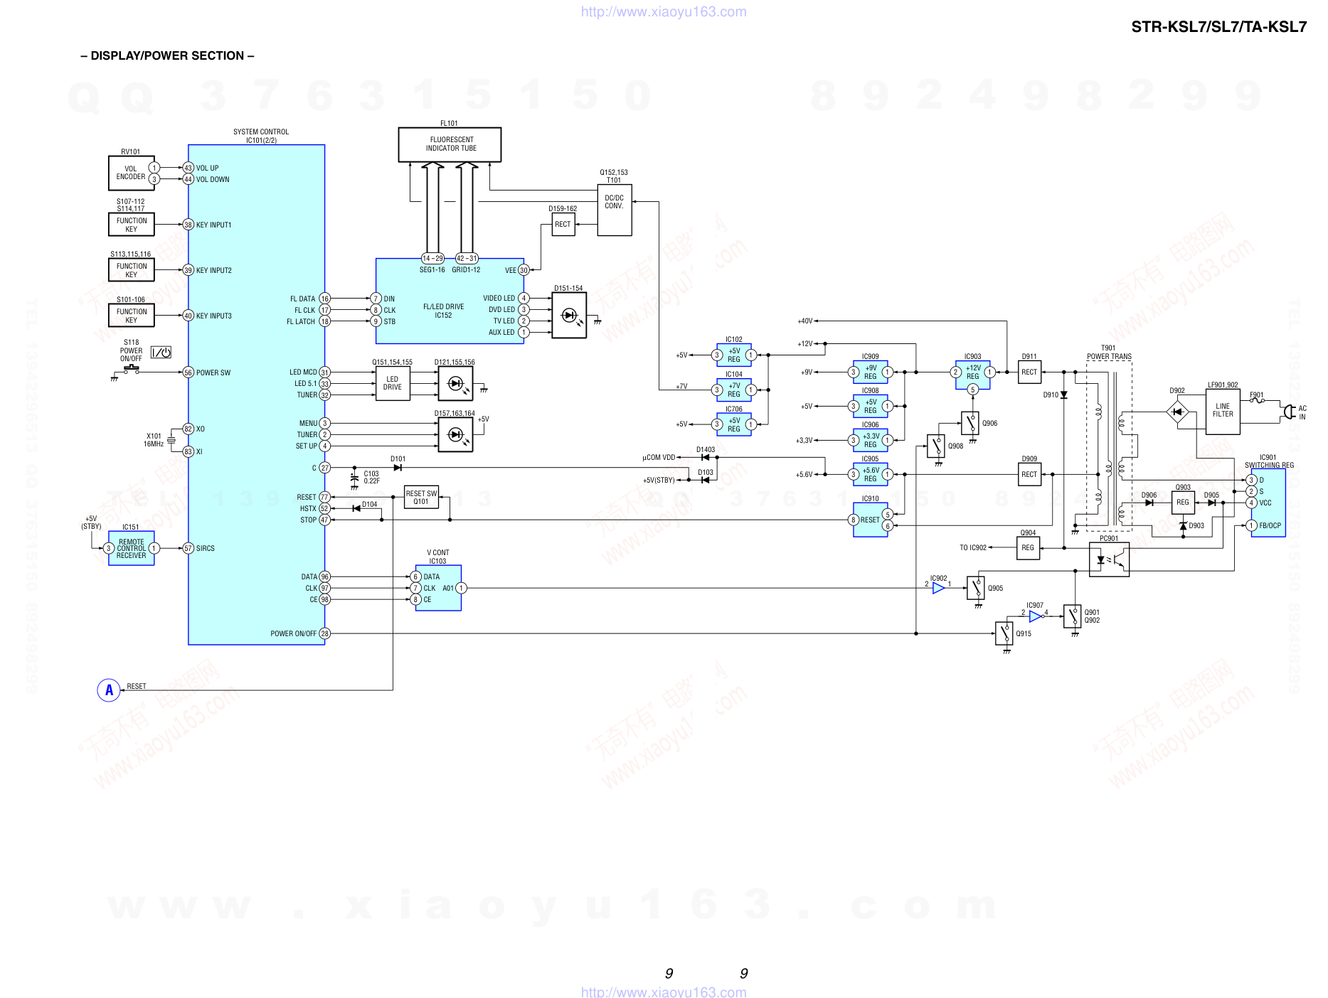Image resolution: width=1328 pixels, height=998 pixels.
Task: Select the V CONT IC103 block
Action: click(438, 589)
